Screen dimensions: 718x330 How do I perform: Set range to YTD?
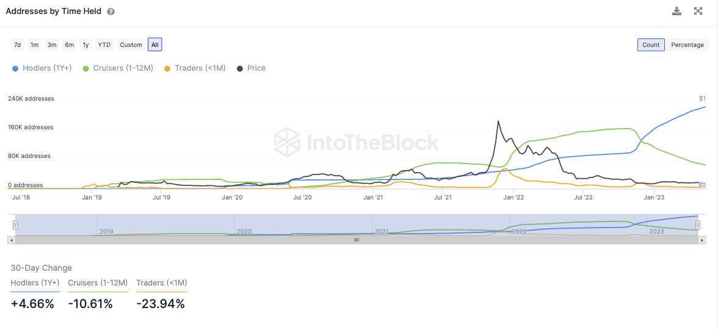(x=104, y=45)
